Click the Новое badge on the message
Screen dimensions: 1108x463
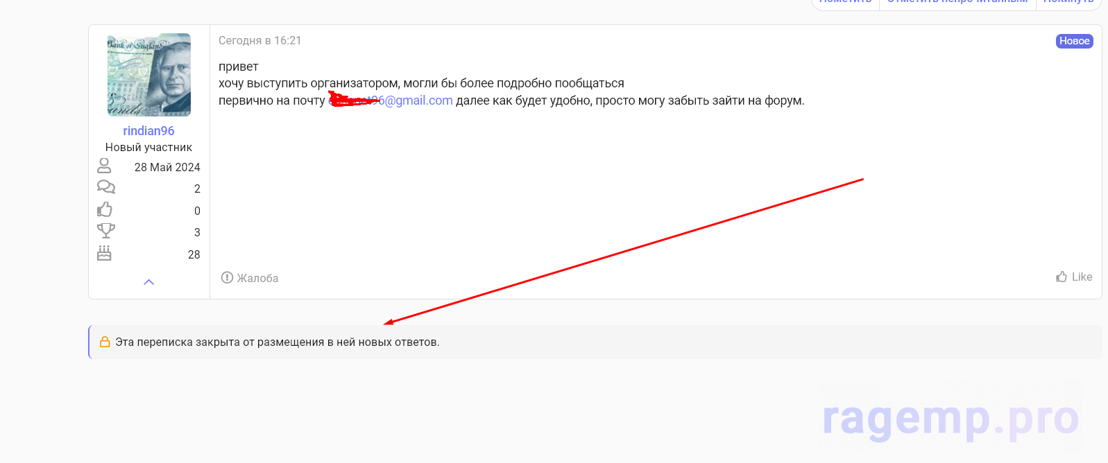[x=1074, y=41]
